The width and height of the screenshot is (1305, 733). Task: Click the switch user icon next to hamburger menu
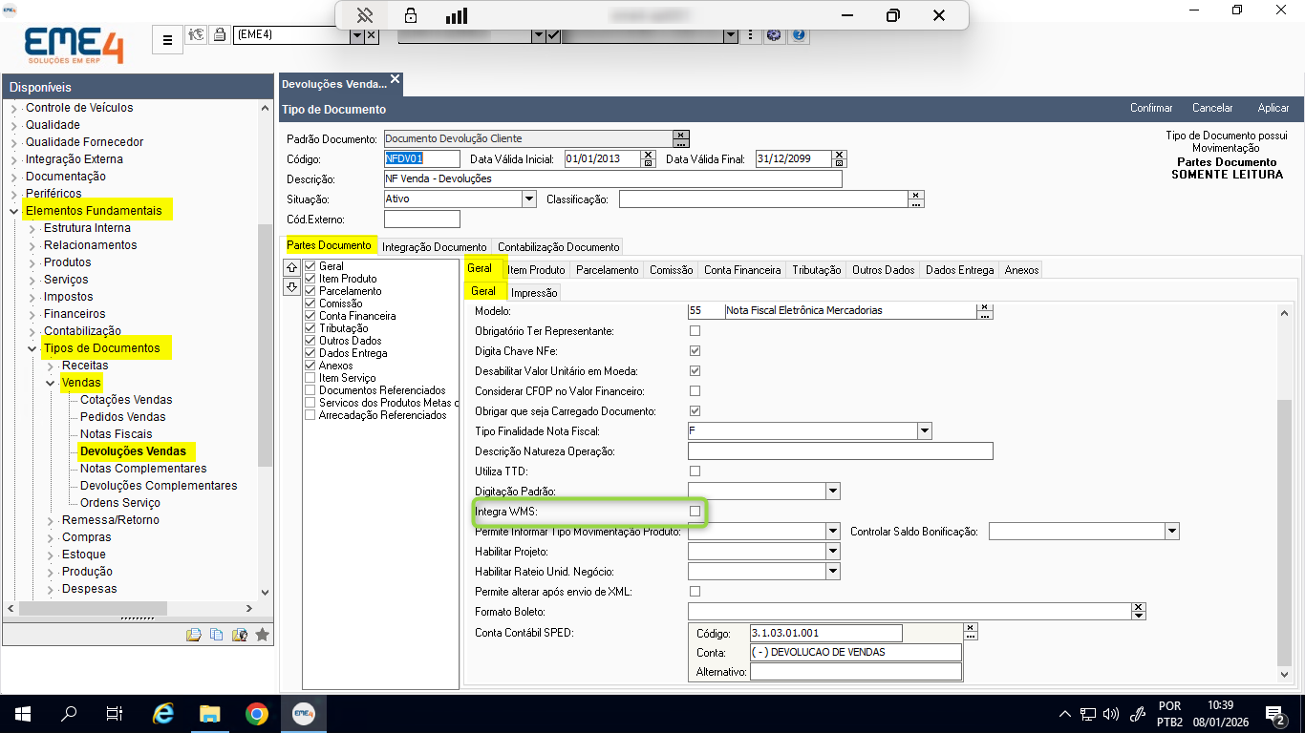198,35
